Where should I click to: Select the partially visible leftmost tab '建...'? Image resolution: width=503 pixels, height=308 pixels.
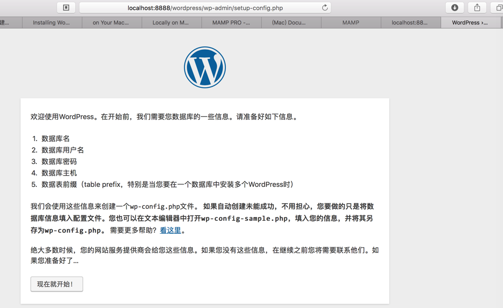10,23
